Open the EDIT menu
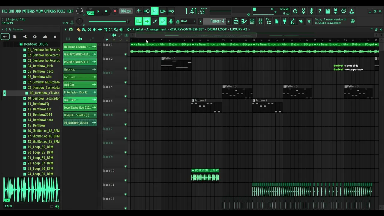 [11, 11]
